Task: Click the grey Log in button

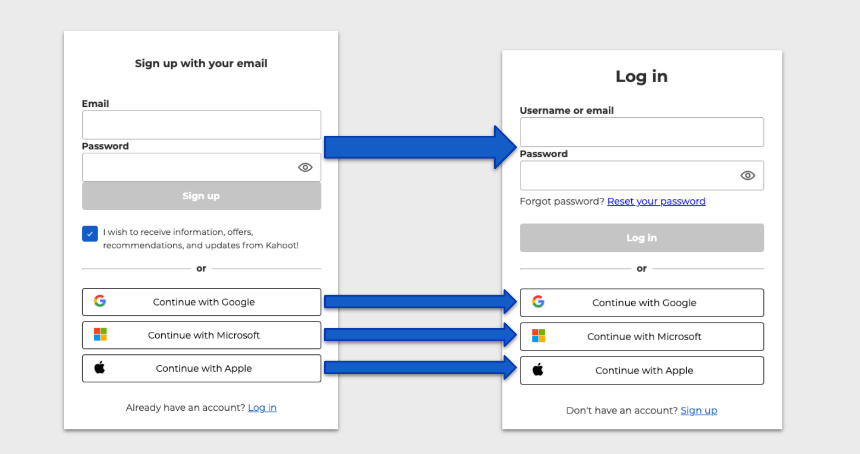Action: click(642, 238)
